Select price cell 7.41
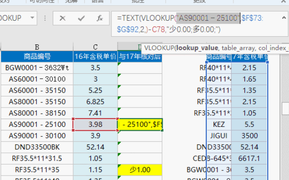The image size is (289, 180). (95, 113)
